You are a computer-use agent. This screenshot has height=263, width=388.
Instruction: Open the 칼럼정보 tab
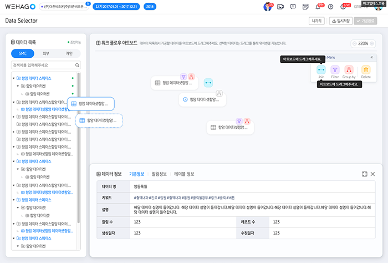[x=159, y=174]
